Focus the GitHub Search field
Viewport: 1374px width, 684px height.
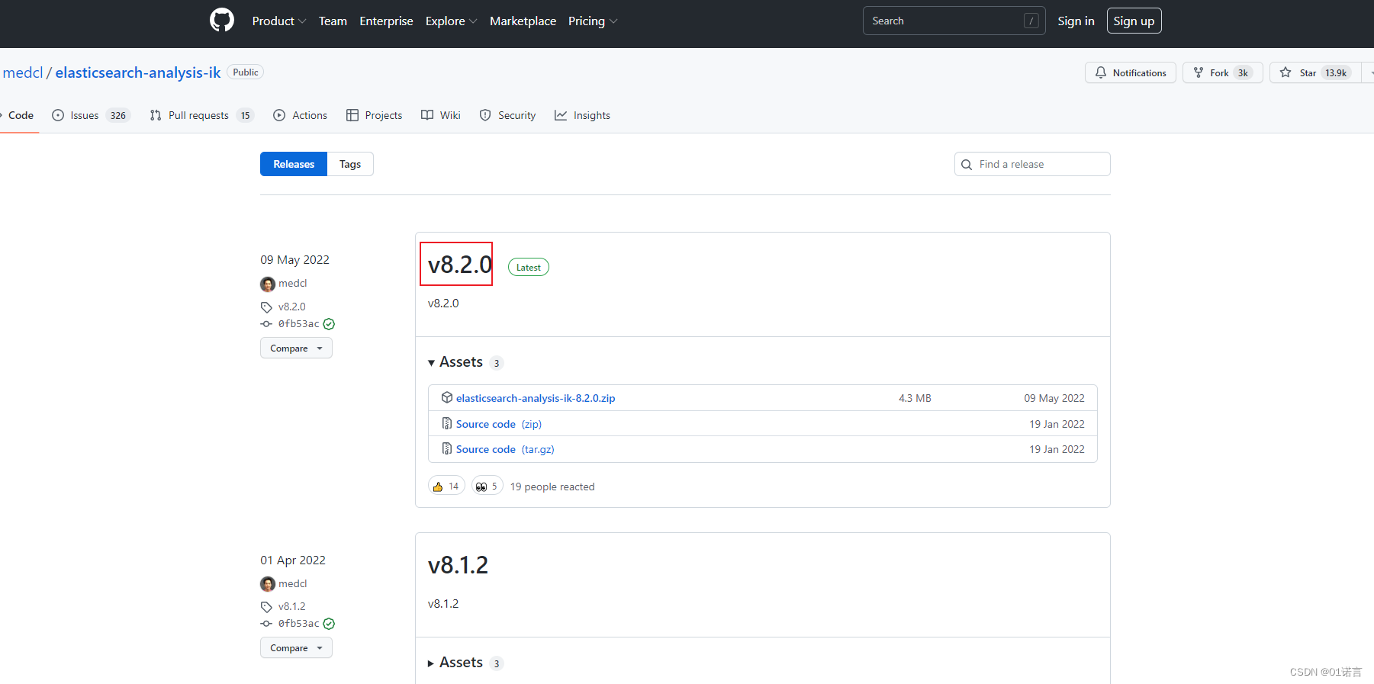(954, 21)
